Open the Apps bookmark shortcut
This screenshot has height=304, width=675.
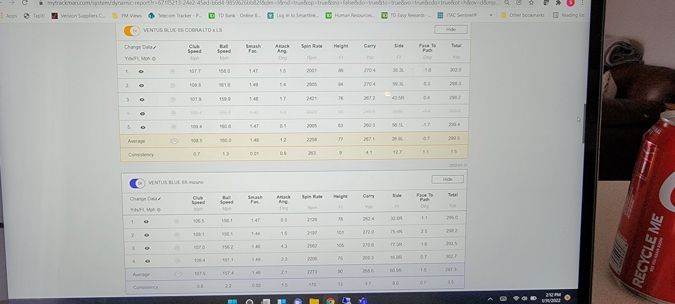[x=9, y=16]
